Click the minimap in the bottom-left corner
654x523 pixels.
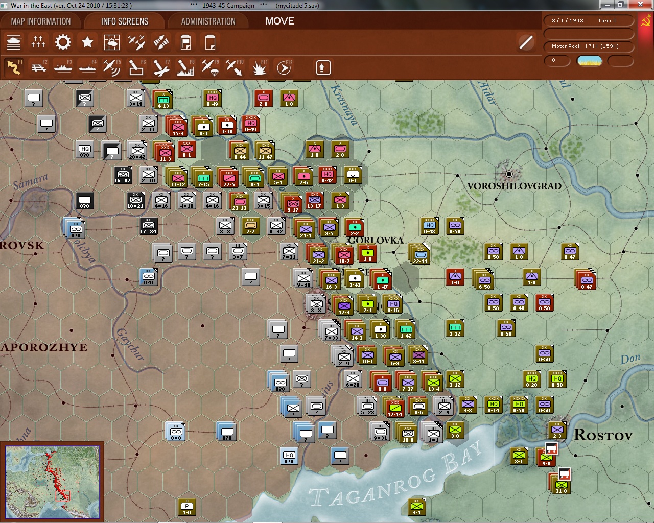coord(52,482)
